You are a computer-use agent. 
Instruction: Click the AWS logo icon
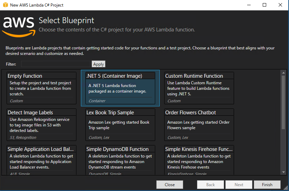pyautogui.click(x=19, y=26)
